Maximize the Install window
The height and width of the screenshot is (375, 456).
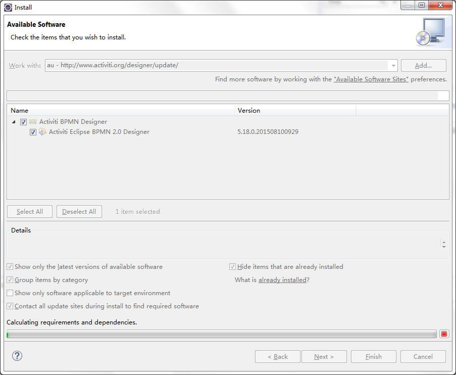tap(421, 5)
